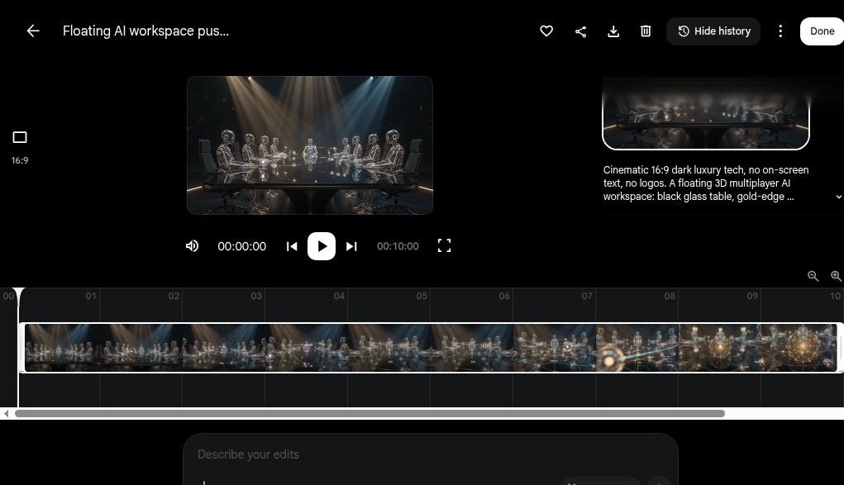Skip to the start of the clip

point(292,246)
